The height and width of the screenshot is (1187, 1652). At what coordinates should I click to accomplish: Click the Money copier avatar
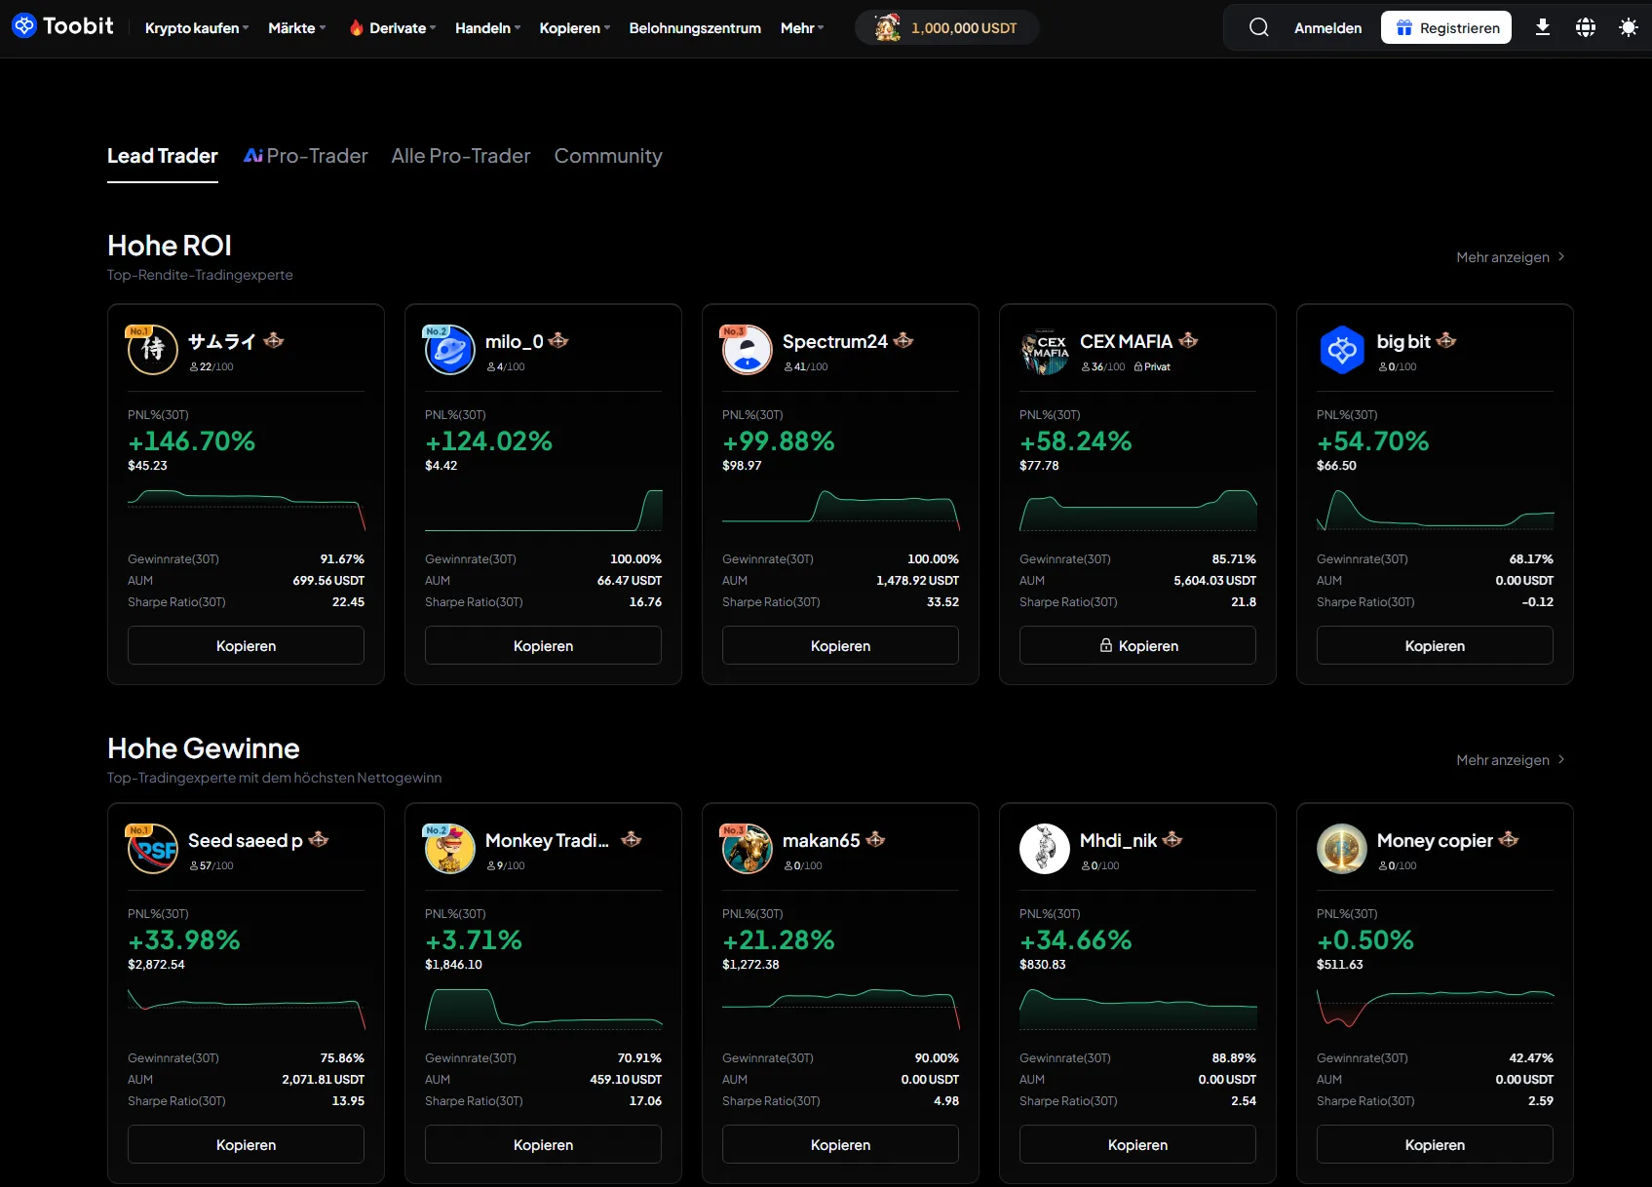tap(1342, 848)
